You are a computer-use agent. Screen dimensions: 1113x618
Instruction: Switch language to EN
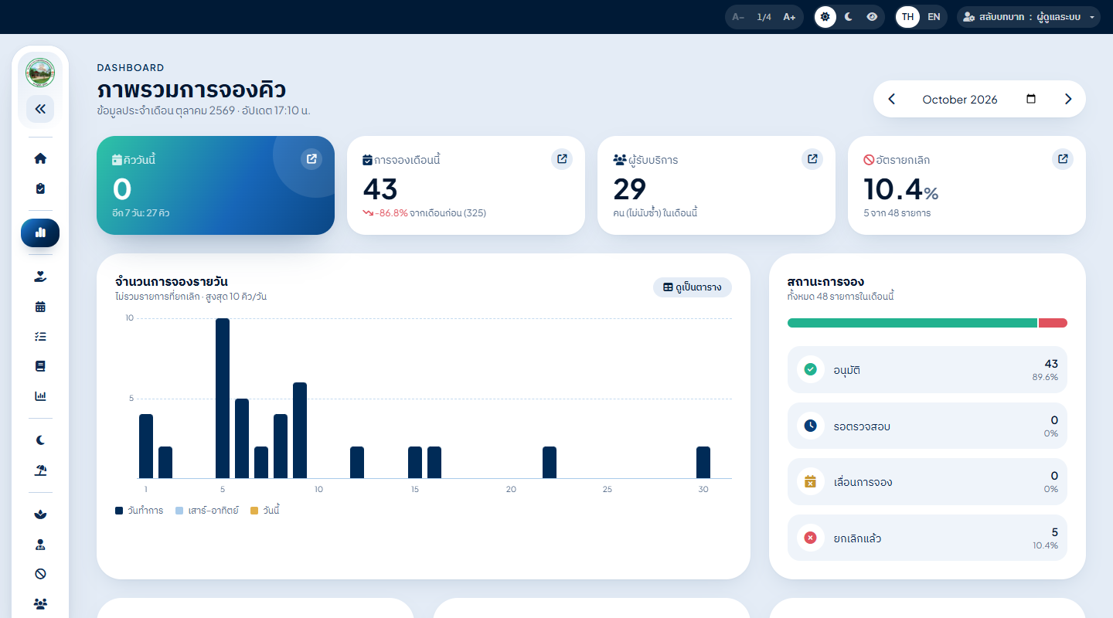pos(934,17)
